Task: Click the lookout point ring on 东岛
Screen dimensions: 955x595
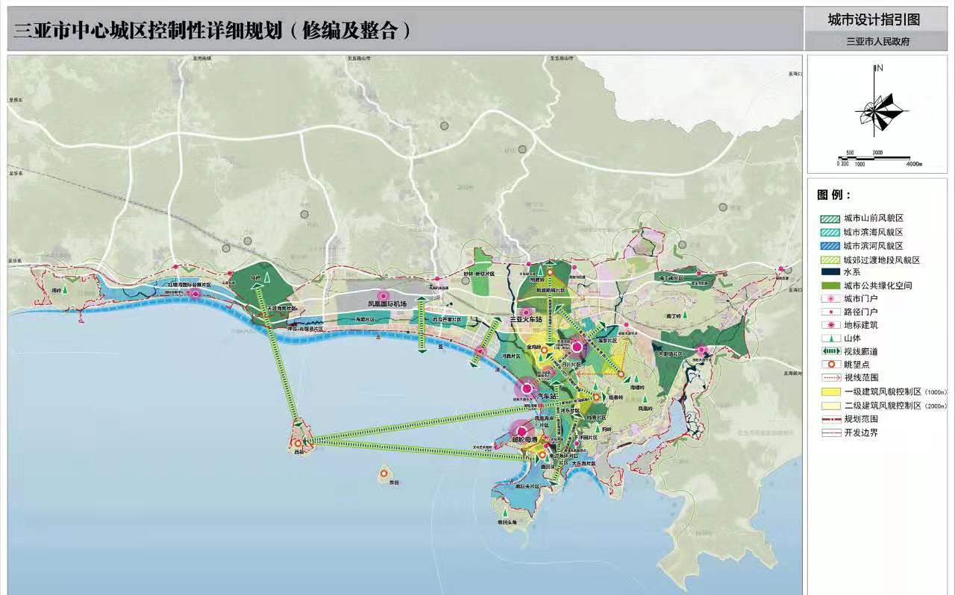Action: point(384,473)
